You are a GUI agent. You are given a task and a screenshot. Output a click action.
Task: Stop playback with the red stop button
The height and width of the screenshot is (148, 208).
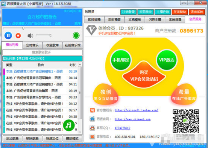[x=18, y=36]
